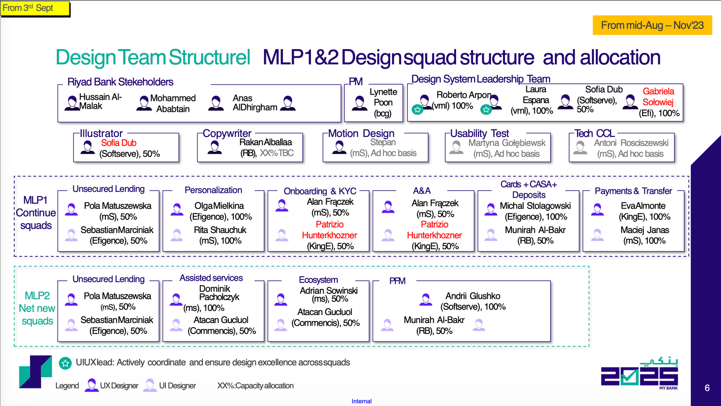Click the 'Illustrator' box label
This screenshot has height=406, width=721.
click(x=101, y=133)
